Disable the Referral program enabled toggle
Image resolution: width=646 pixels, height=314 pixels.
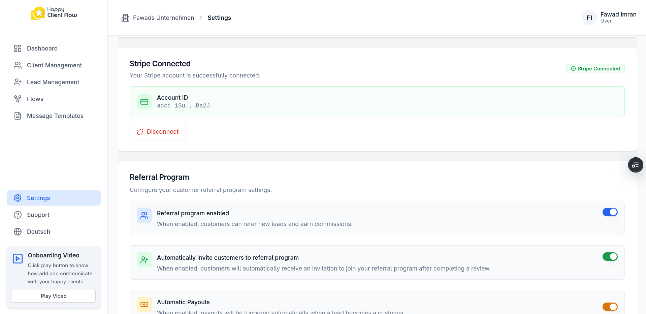pos(610,212)
